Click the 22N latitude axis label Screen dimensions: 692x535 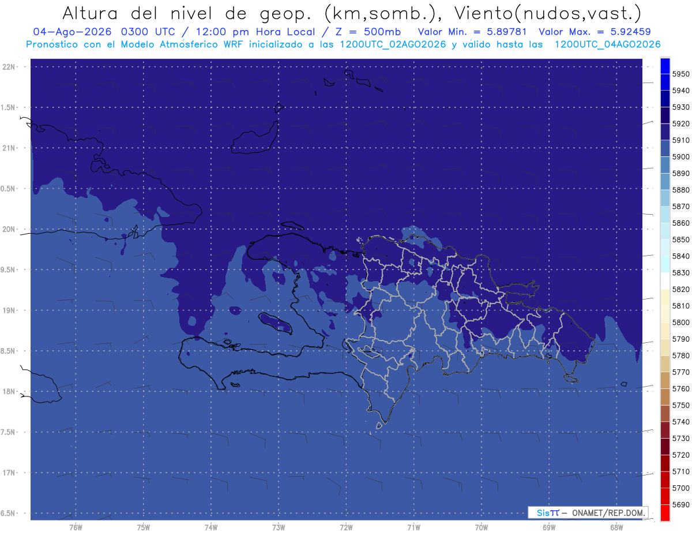tap(8, 67)
